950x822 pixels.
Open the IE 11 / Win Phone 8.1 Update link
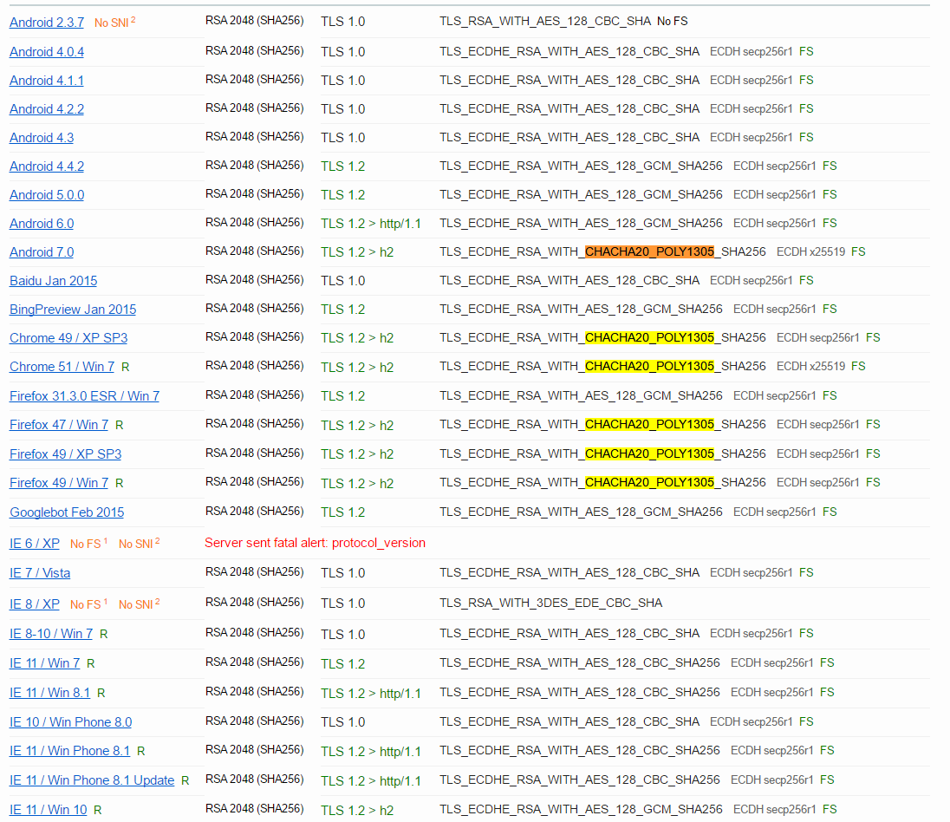pyautogui.click(x=92, y=780)
